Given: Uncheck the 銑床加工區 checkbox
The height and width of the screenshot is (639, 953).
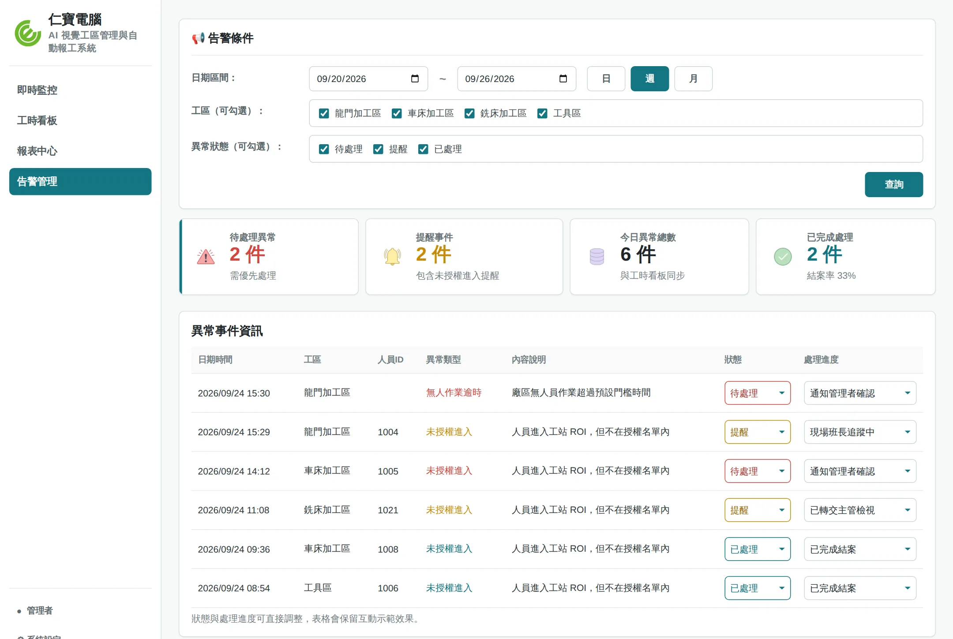Looking at the screenshot, I should (x=469, y=113).
